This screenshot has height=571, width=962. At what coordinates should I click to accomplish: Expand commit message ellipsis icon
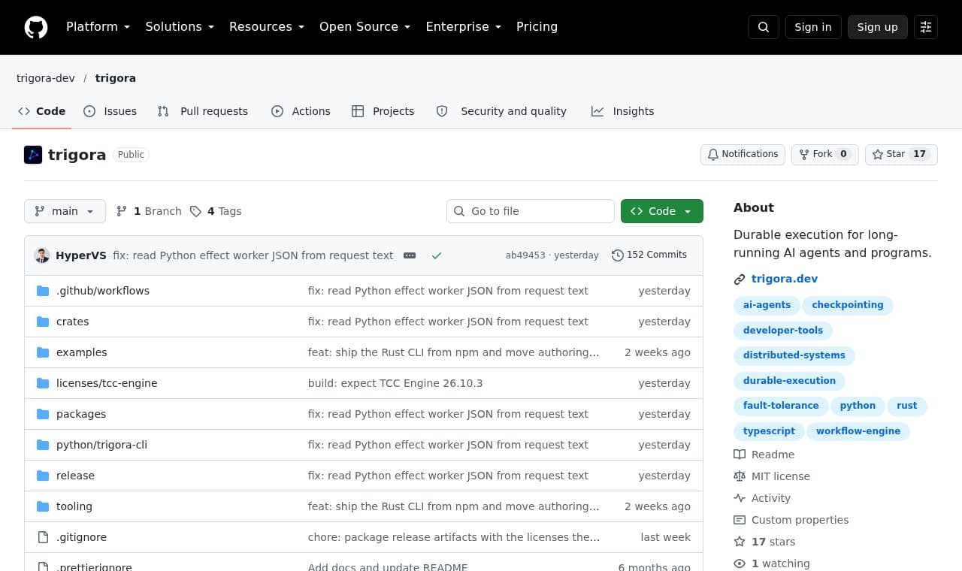click(x=410, y=255)
